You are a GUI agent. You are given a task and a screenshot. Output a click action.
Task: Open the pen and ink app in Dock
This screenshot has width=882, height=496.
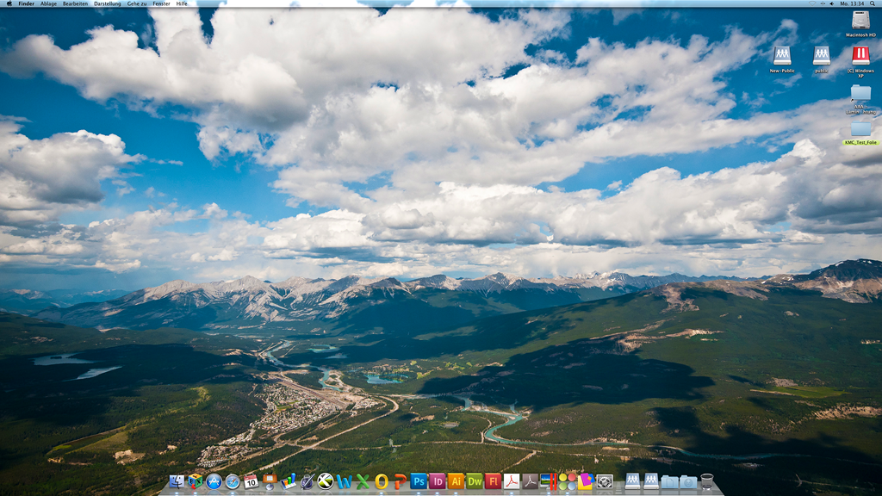coord(307,481)
